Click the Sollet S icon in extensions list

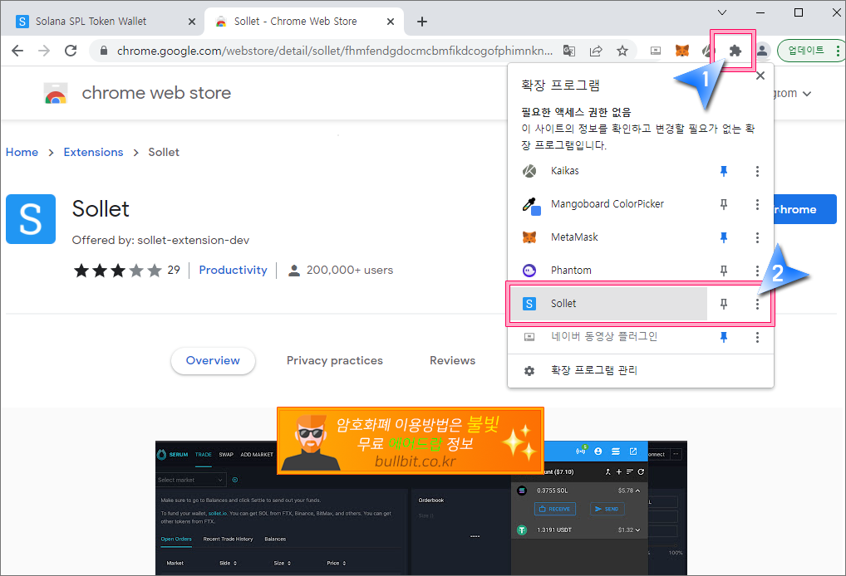click(529, 304)
